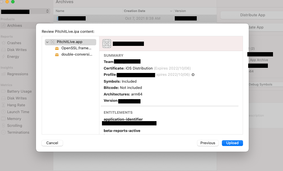Open Crashes report in sidebar

(x=14, y=43)
